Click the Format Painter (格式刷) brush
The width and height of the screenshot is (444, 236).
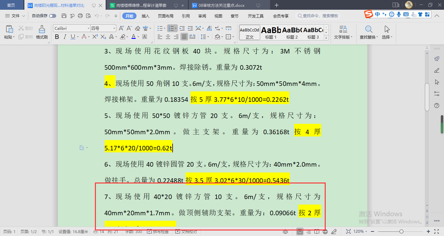(x=42, y=32)
